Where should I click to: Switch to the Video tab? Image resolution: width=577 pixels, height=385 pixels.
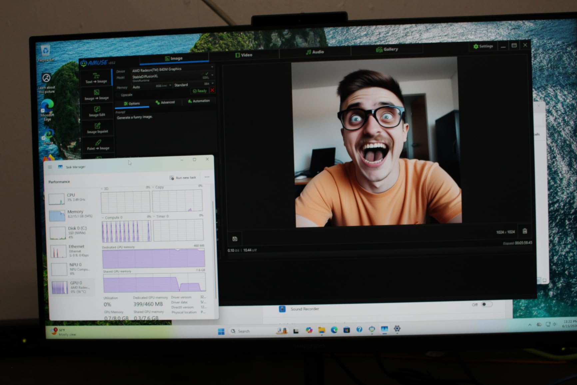(x=244, y=55)
